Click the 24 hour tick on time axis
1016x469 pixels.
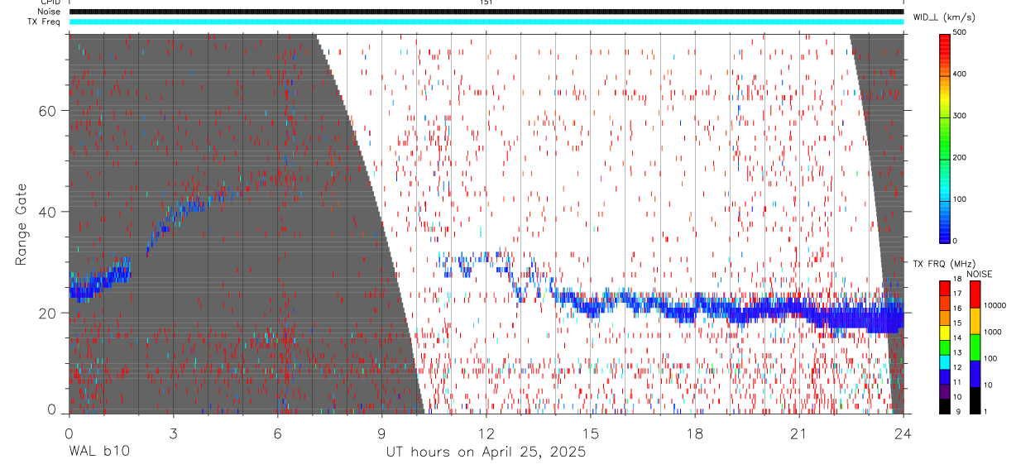point(903,433)
